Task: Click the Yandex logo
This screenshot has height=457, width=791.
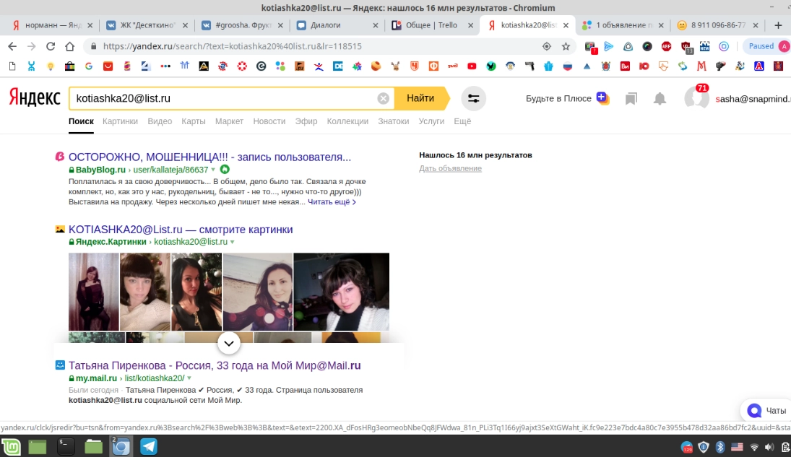Action: click(x=35, y=97)
